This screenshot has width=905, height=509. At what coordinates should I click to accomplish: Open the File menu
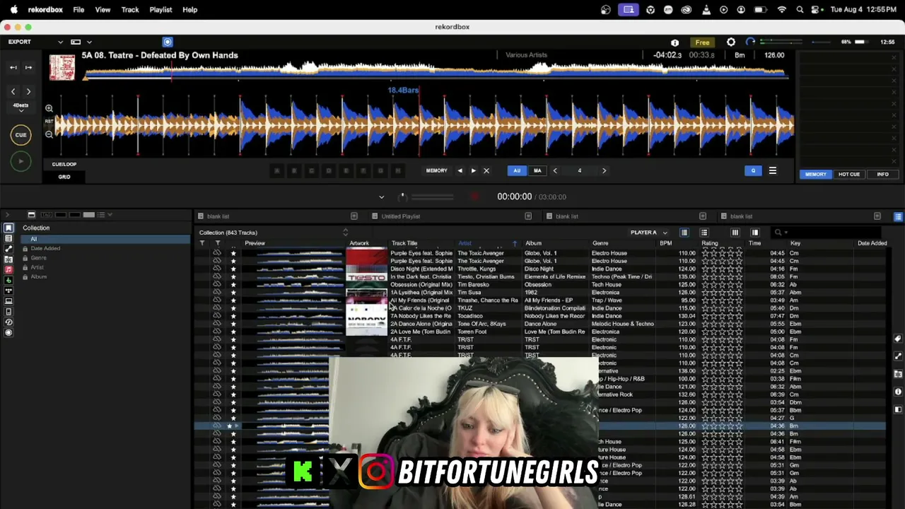coord(78,10)
